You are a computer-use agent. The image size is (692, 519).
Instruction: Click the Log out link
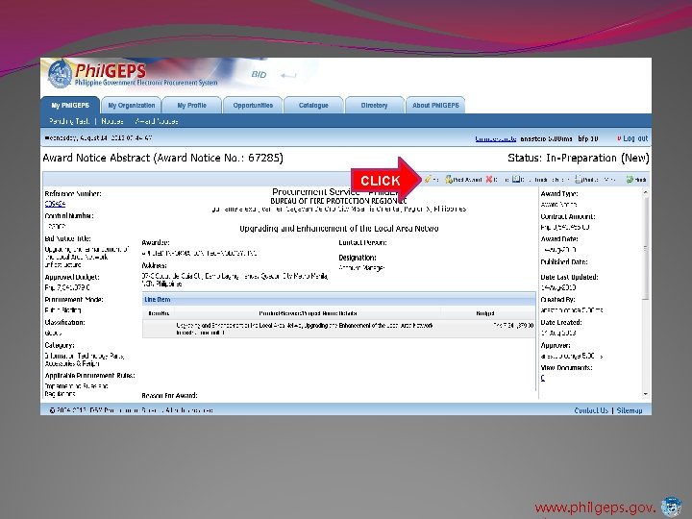(x=635, y=138)
